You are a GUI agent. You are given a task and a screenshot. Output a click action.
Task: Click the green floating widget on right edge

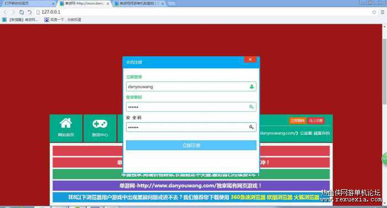(385, 158)
